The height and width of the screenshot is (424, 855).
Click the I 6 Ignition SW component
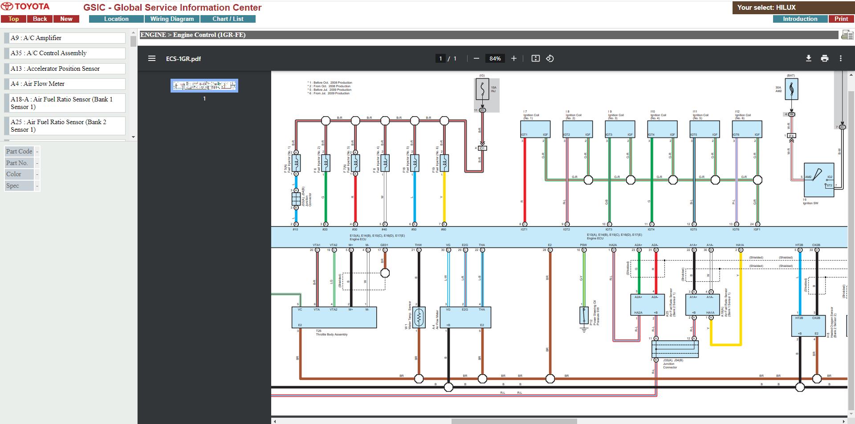[818, 180]
